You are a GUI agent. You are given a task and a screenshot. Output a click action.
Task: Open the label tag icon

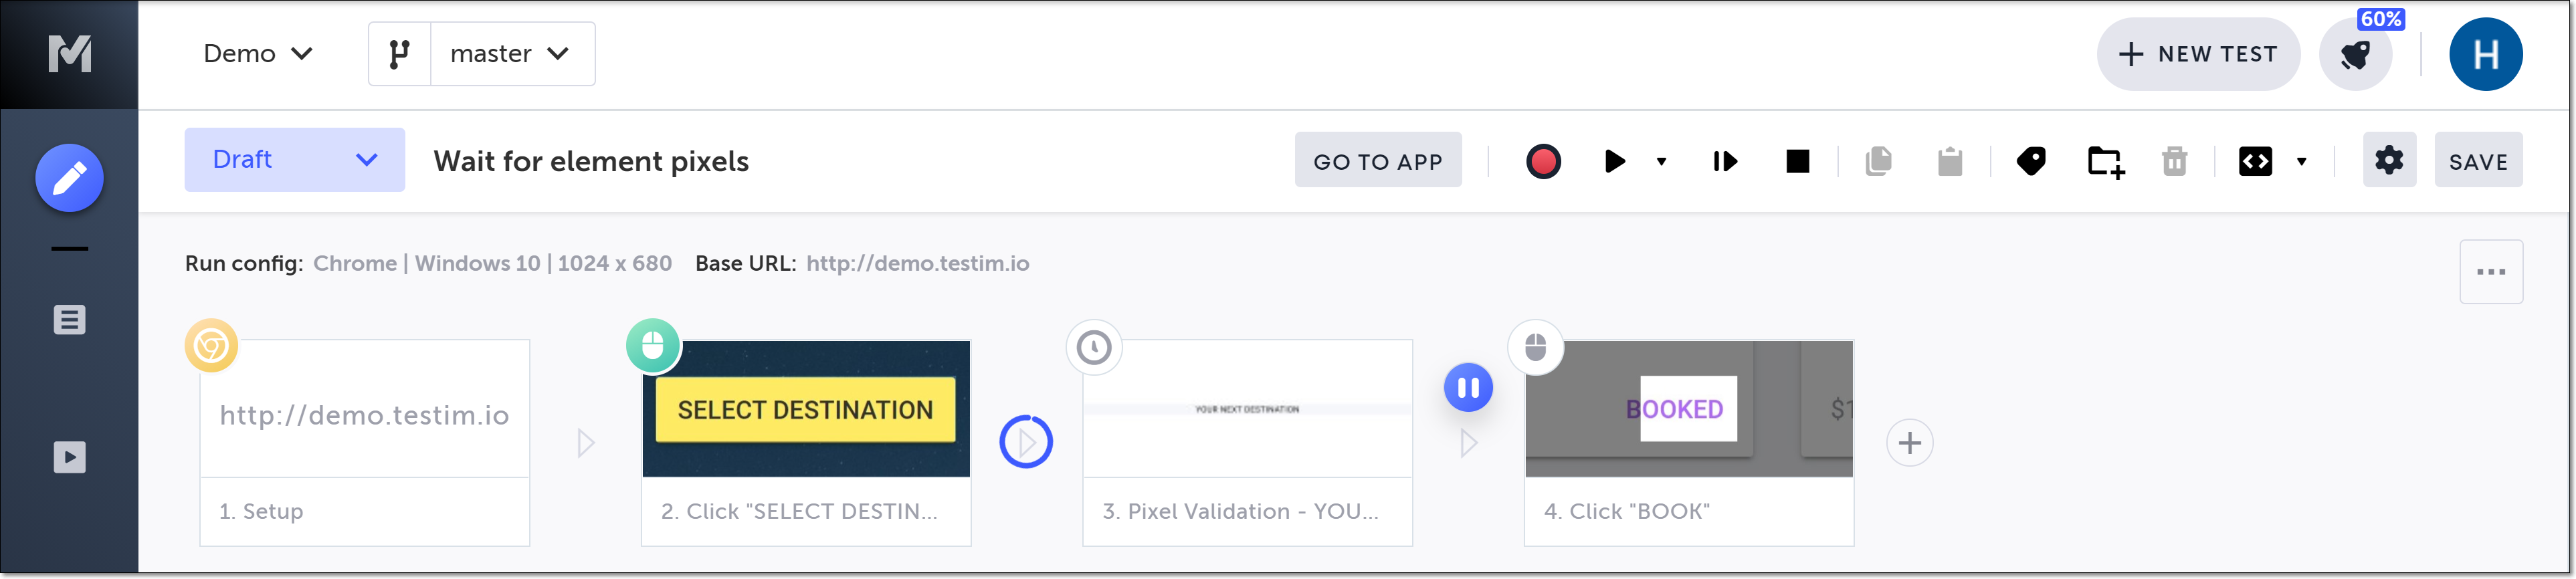(x=2031, y=161)
